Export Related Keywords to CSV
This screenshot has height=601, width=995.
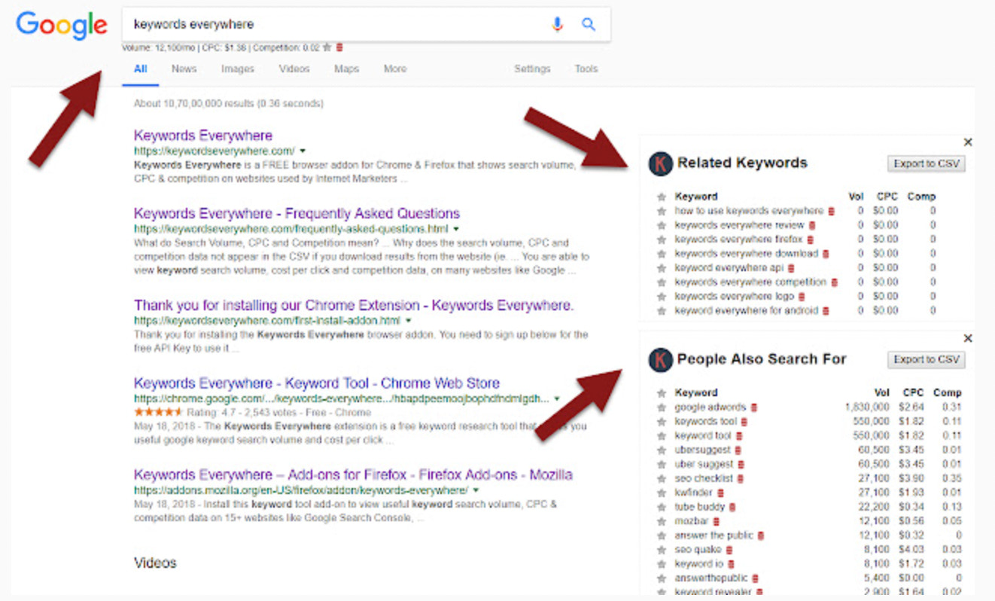pos(926,163)
